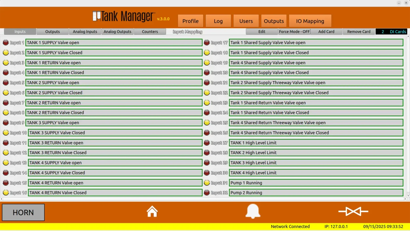Click the Input 31 status indicator
This screenshot has height=231, width=410.
coord(207,183)
